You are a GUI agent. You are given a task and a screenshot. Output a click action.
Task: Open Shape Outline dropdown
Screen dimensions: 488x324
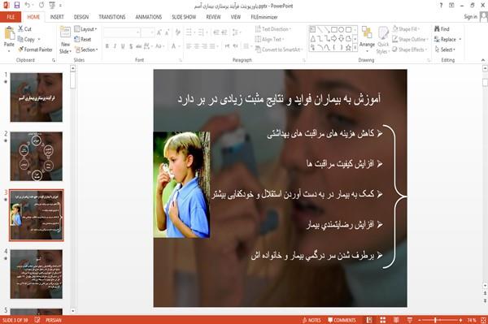pos(410,39)
